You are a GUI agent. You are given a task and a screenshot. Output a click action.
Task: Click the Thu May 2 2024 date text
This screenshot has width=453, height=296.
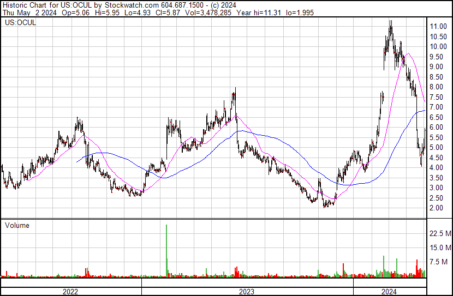(x=30, y=13)
